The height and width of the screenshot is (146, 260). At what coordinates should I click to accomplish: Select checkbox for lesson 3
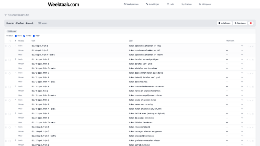[10, 73]
